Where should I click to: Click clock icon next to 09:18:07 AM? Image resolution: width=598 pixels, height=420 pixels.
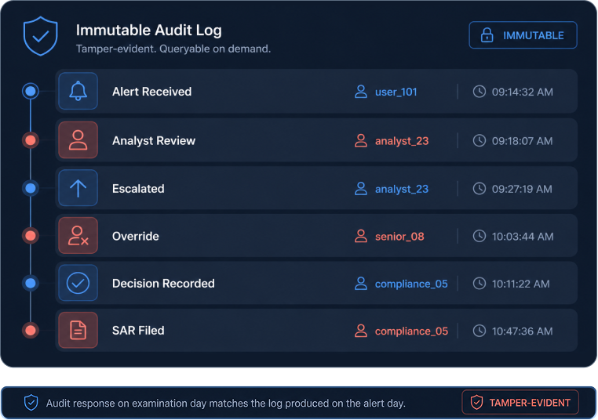coord(479,140)
